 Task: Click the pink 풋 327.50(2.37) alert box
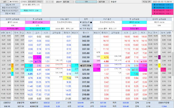click(162, 10)
